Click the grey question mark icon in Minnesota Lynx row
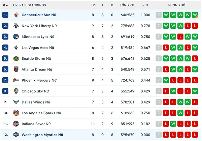Screen dimensions: 202x141 coord(159,37)
